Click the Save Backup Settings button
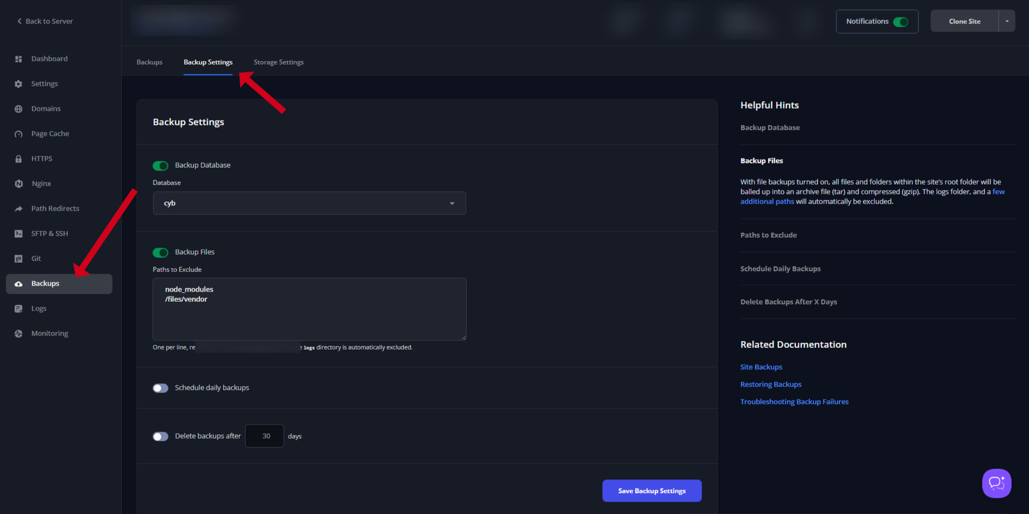The width and height of the screenshot is (1029, 514). click(651, 491)
